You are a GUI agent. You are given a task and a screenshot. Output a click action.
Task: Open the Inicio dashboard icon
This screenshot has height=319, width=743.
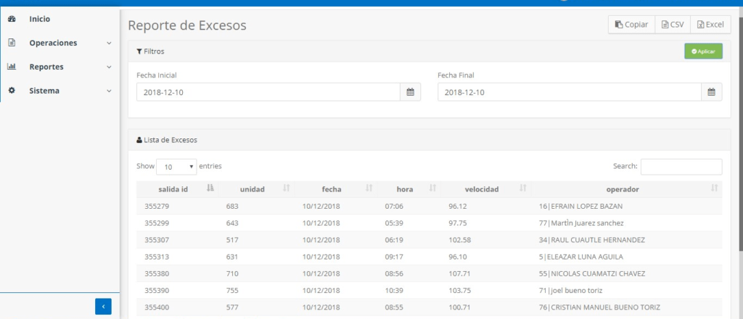point(12,19)
